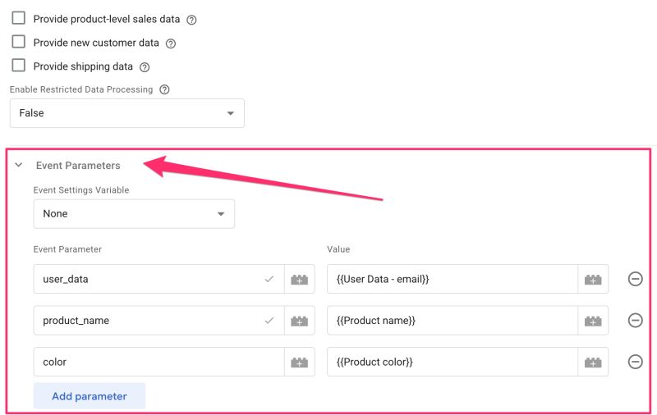Open the Restricted Data Processing False dropdown

pos(126,113)
